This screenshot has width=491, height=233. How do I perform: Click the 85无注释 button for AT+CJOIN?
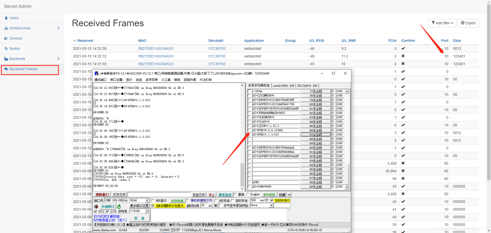(x=316, y=126)
